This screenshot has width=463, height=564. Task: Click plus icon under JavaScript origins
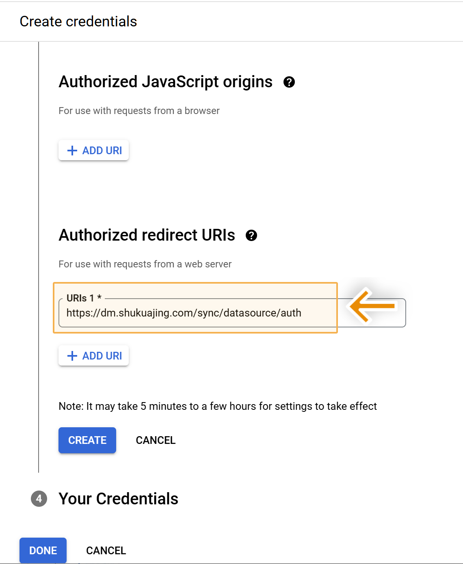[72, 151]
